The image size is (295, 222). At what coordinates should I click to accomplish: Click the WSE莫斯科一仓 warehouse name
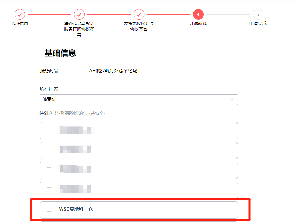(x=76, y=209)
